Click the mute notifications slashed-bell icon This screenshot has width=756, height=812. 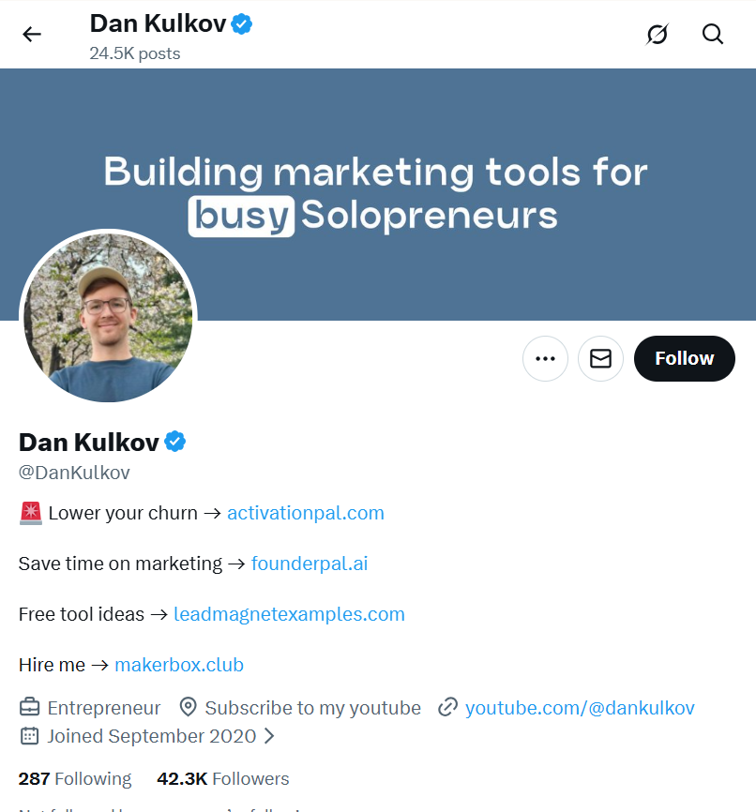(x=657, y=34)
